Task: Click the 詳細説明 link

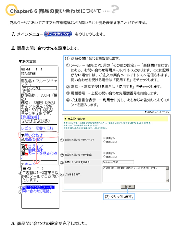Action: (x=30, y=117)
